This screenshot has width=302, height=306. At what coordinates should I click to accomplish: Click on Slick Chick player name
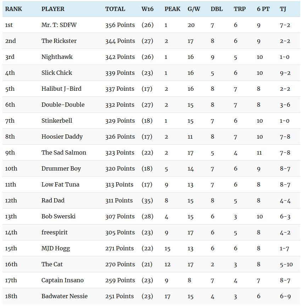(57, 73)
